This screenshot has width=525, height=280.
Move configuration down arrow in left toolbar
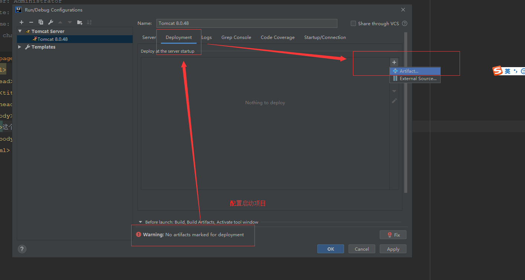tap(70, 22)
